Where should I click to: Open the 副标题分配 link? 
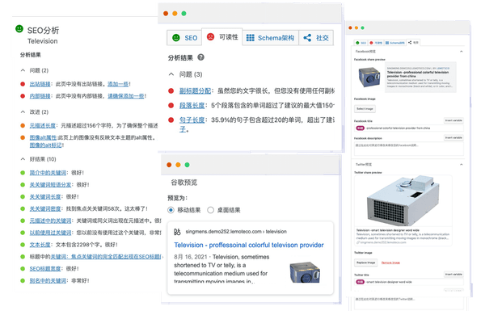(195, 91)
